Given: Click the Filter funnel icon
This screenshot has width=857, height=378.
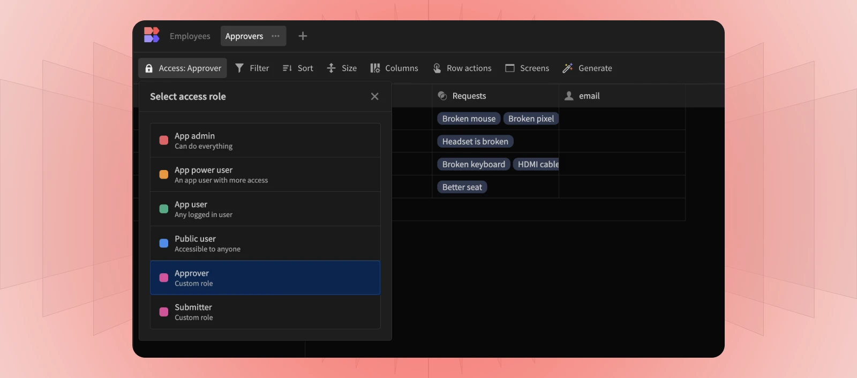Looking at the screenshot, I should click(x=239, y=68).
